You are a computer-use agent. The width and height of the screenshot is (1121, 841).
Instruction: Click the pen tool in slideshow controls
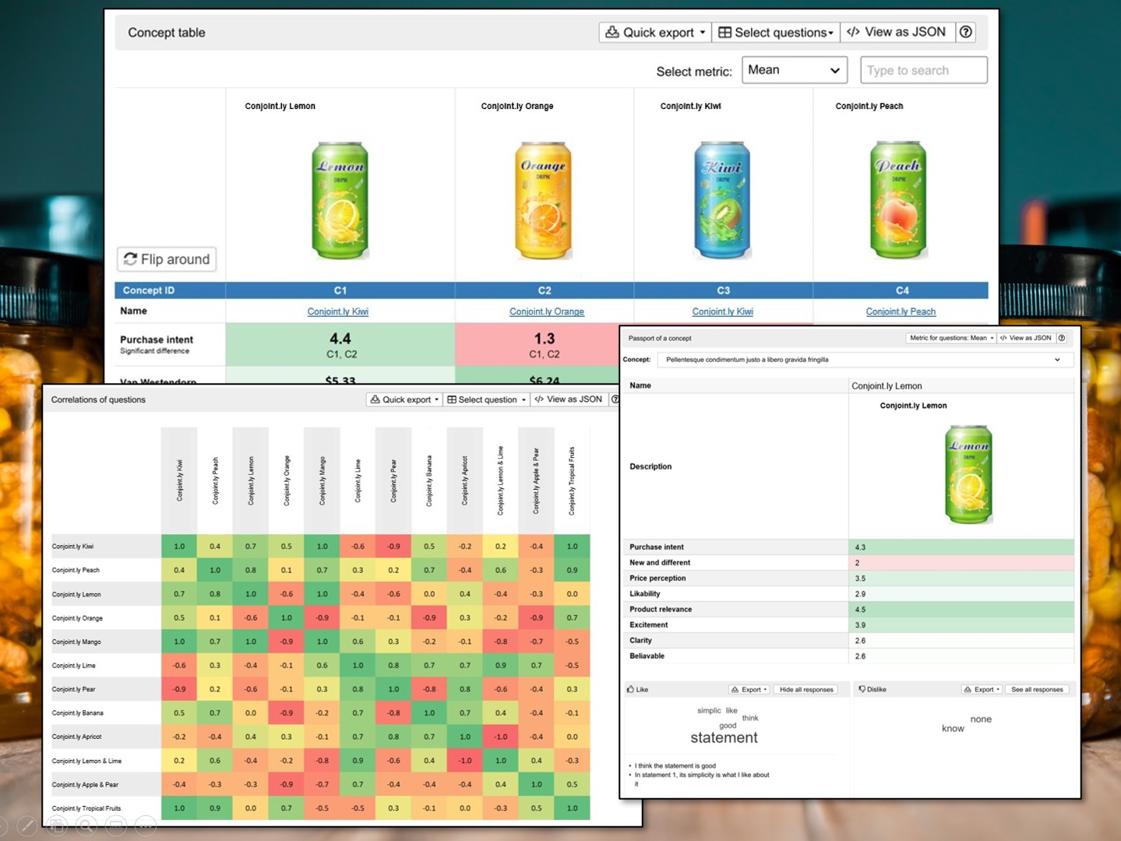click(26, 825)
